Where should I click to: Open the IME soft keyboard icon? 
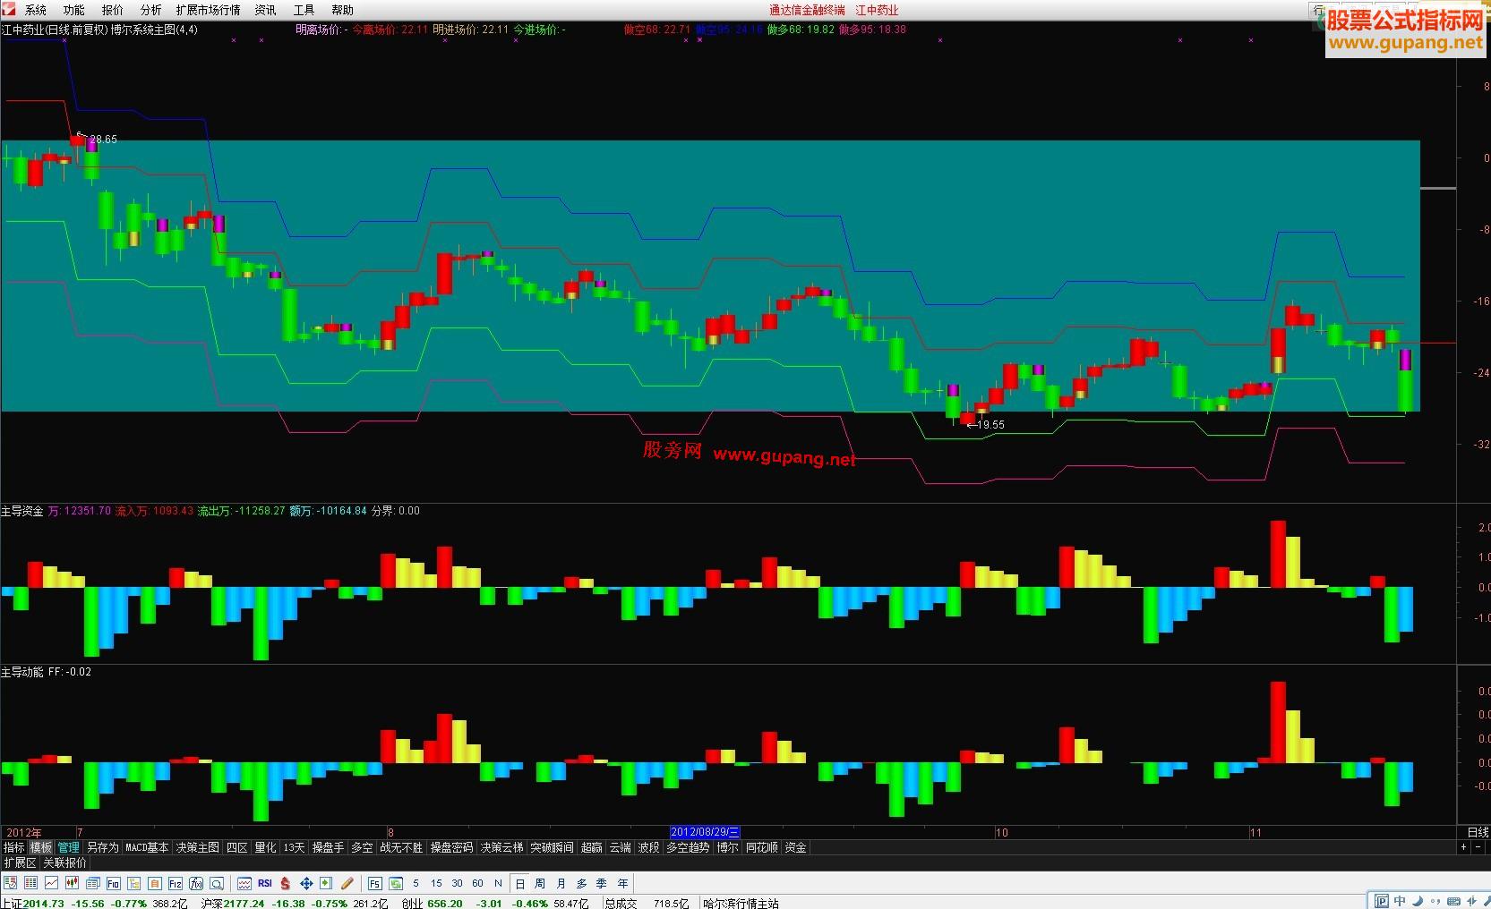click(x=1452, y=900)
